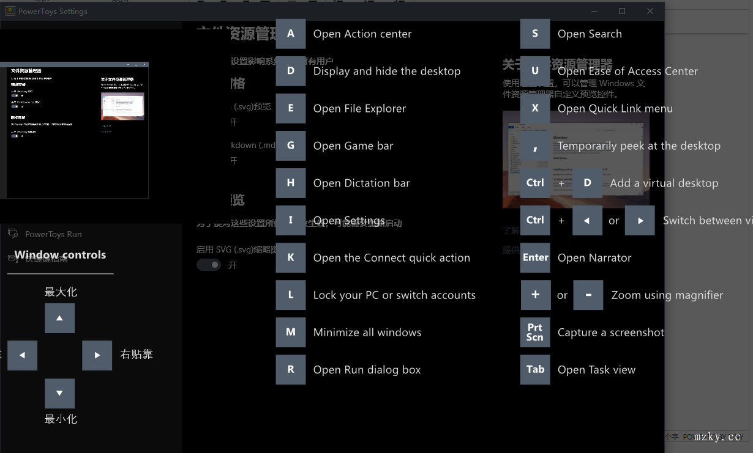753x453 pixels.
Task: Click the U key tile for Ease of Access
Action: 535,71
